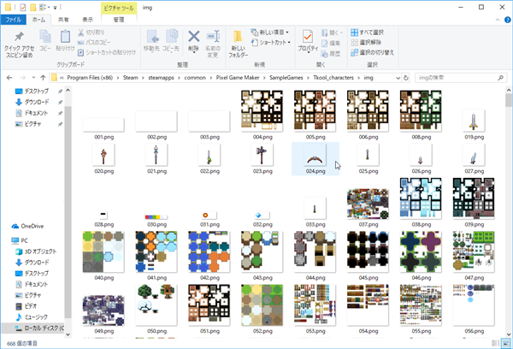
Task: Click the red X Delete (削除) icon
Action: click(x=194, y=37)
